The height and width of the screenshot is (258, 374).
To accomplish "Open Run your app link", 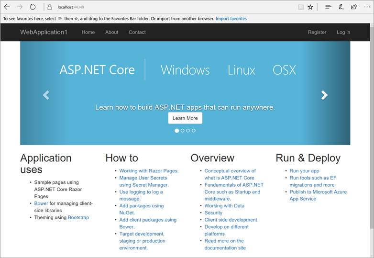I will click(304, 171).
